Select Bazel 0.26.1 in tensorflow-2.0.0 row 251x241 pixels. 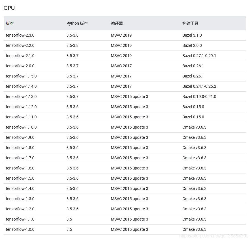[x=193, y=66]
